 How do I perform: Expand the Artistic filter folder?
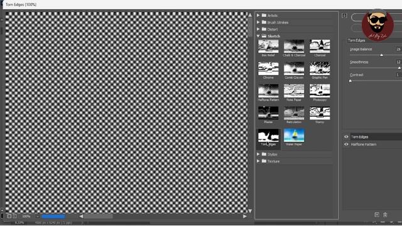(x=258, y=15)
